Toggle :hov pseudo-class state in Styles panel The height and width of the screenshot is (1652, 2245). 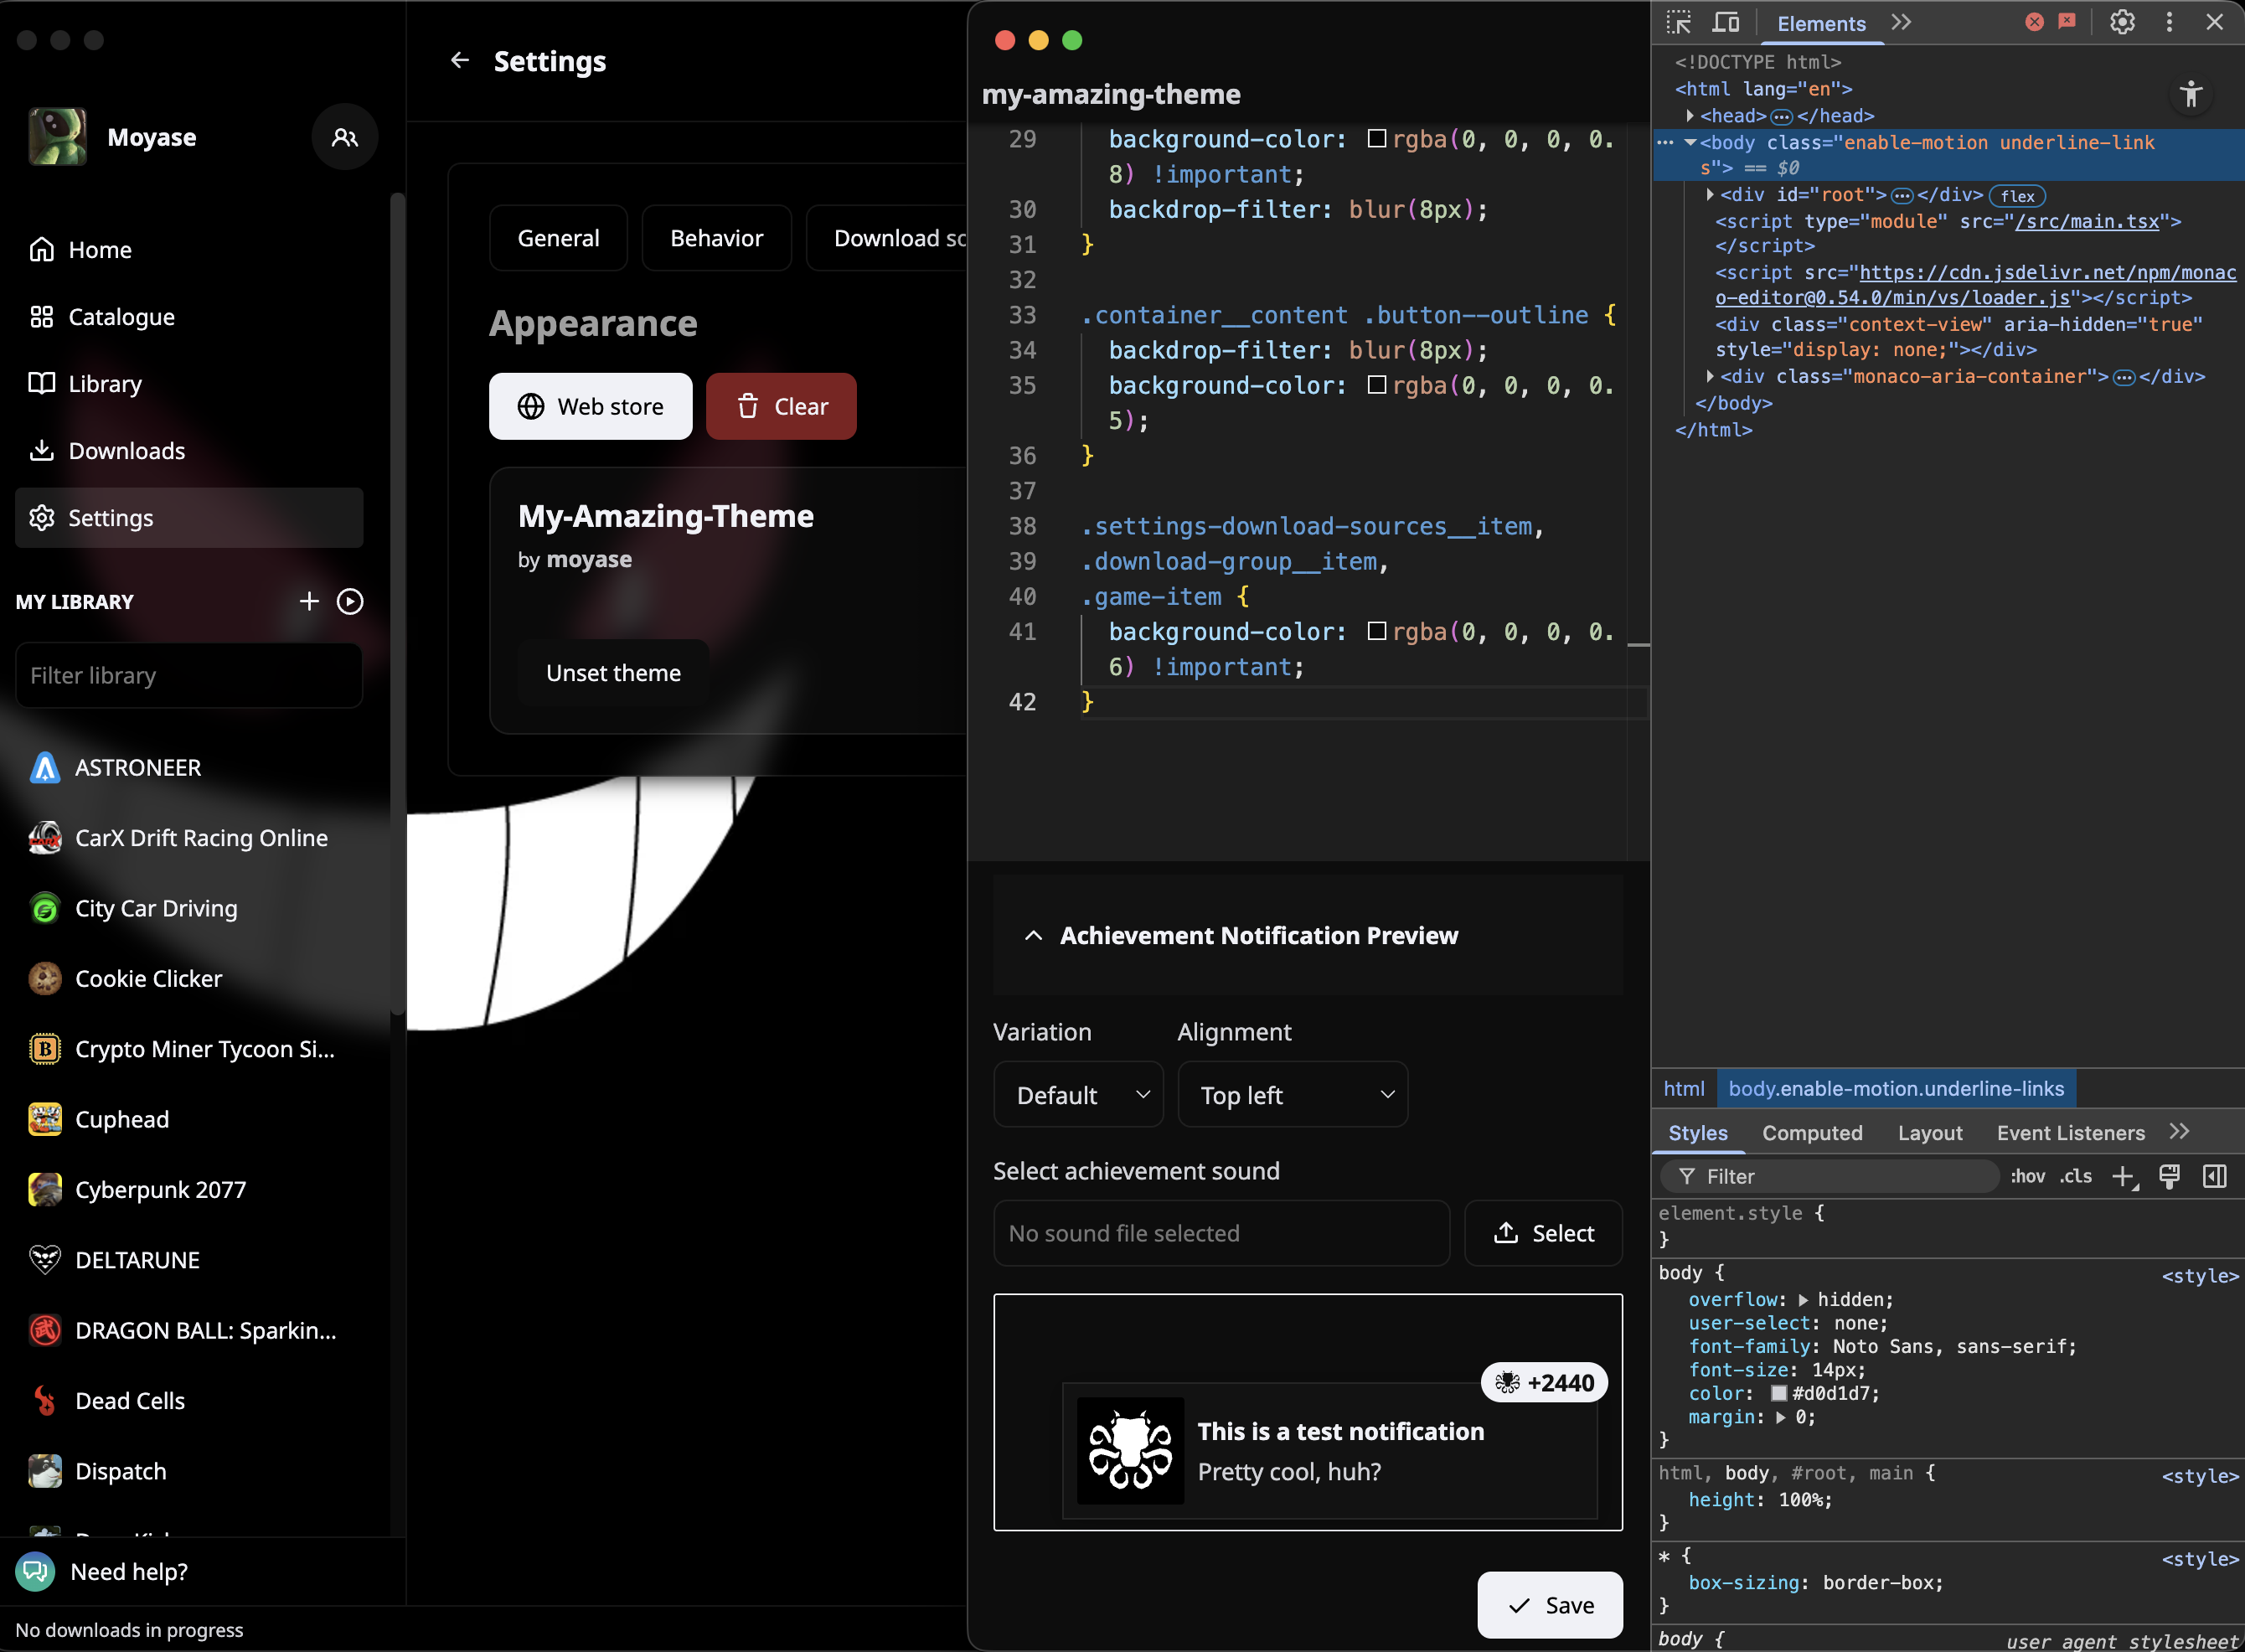click(2028, 1176)
